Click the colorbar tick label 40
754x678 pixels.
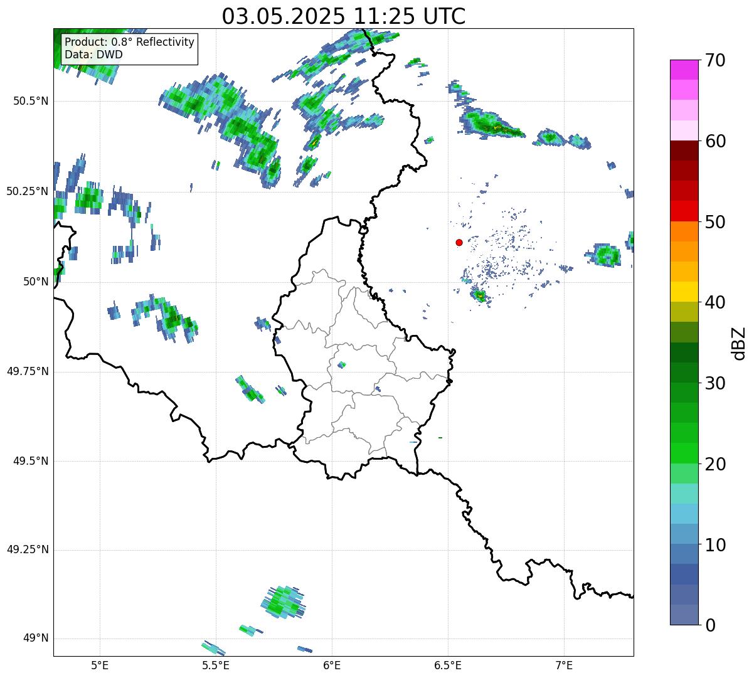(x=715, y=302)
